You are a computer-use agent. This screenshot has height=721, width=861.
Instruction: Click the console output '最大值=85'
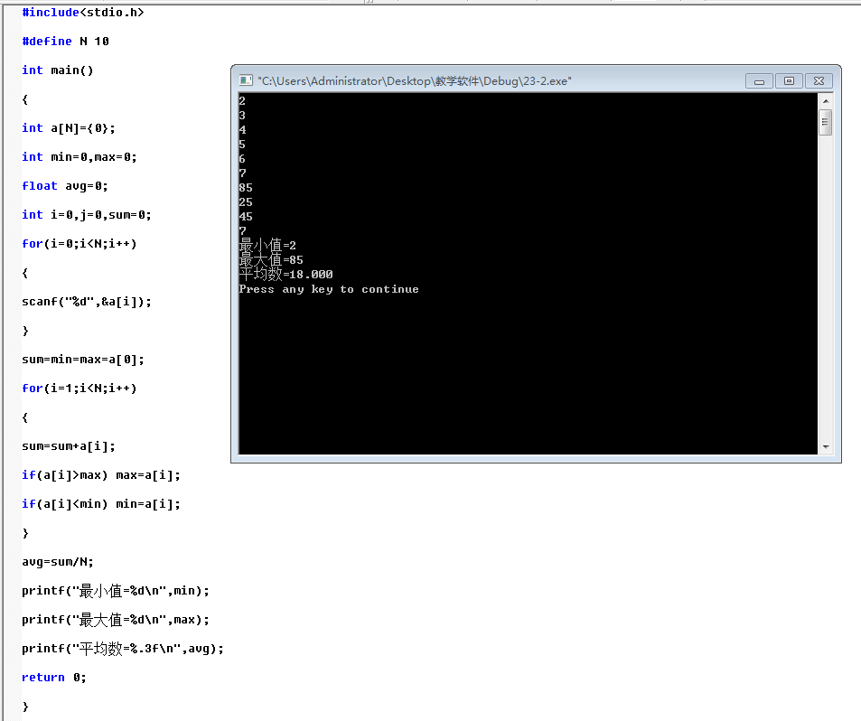271,259
